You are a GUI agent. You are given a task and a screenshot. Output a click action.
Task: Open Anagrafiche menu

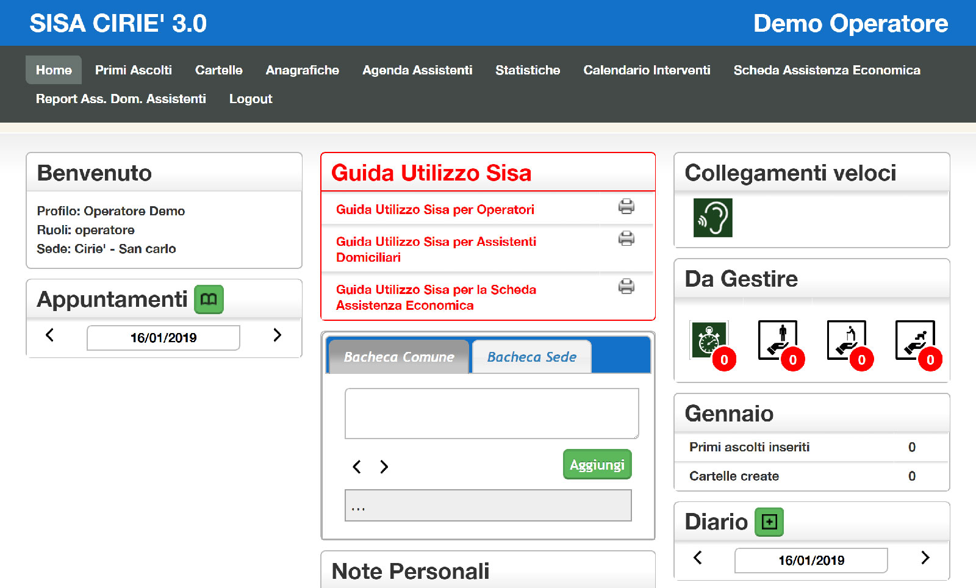point(303,70)
